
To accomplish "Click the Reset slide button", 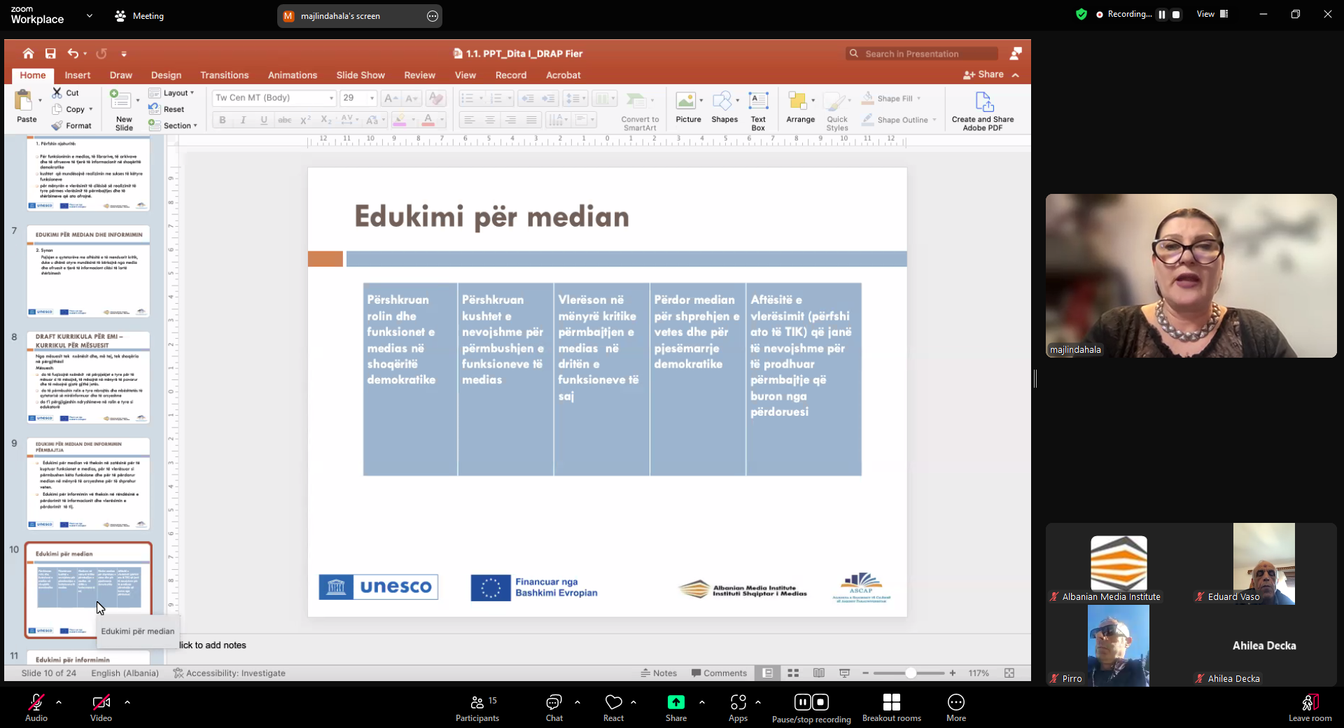I will pos(167,109).
